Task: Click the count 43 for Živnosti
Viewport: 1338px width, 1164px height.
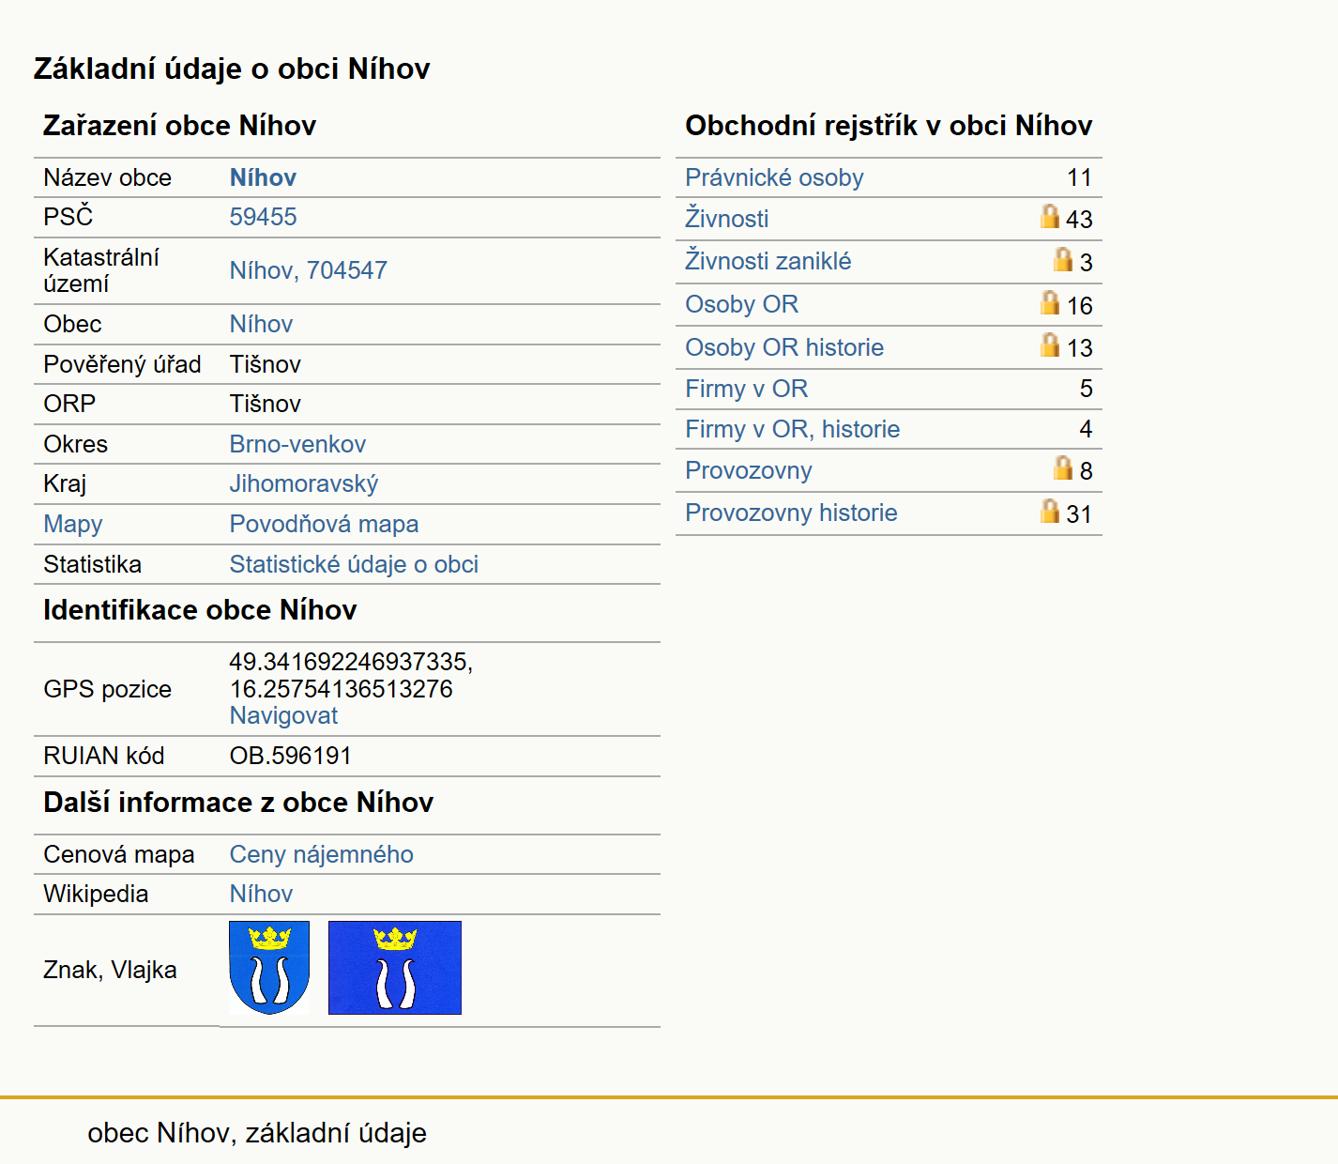Action: coord(1079,219)
